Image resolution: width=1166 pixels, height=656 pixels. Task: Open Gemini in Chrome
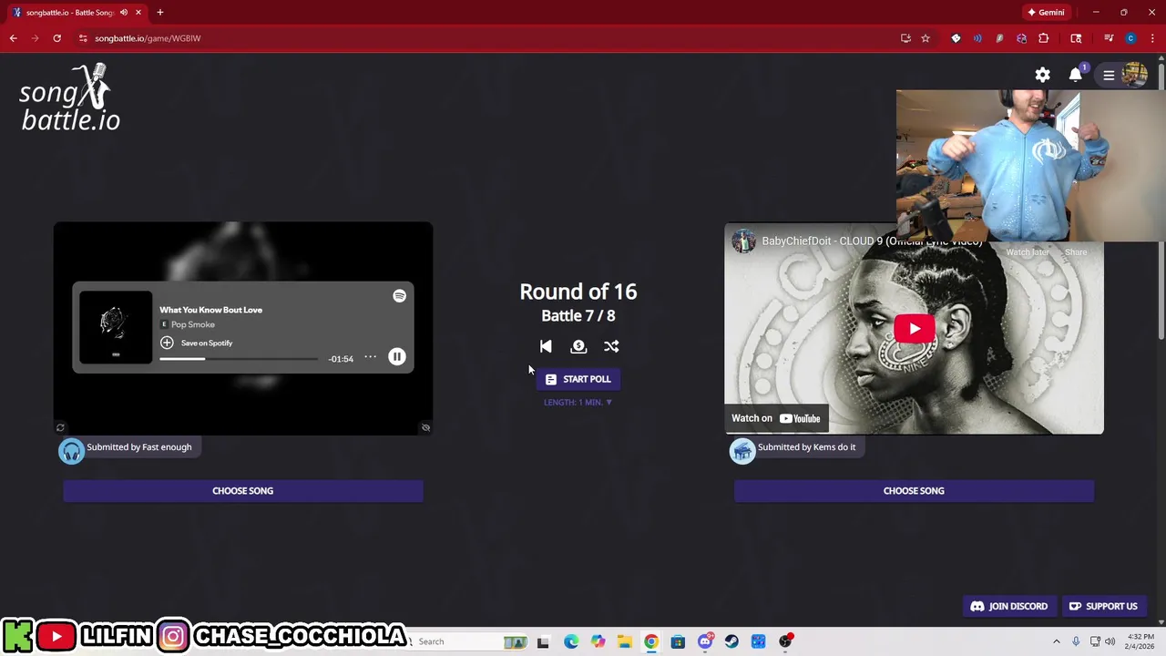click(1046, 13)
